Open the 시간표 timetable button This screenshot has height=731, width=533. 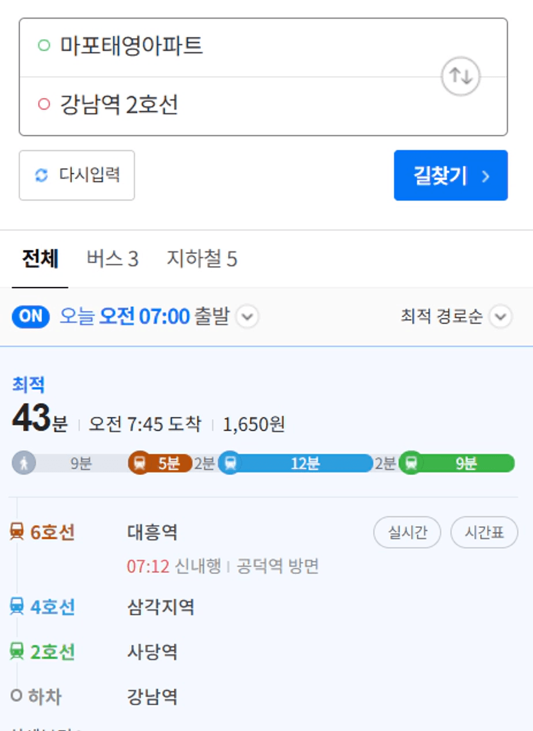pyautogui.click(x=484, y=532)
